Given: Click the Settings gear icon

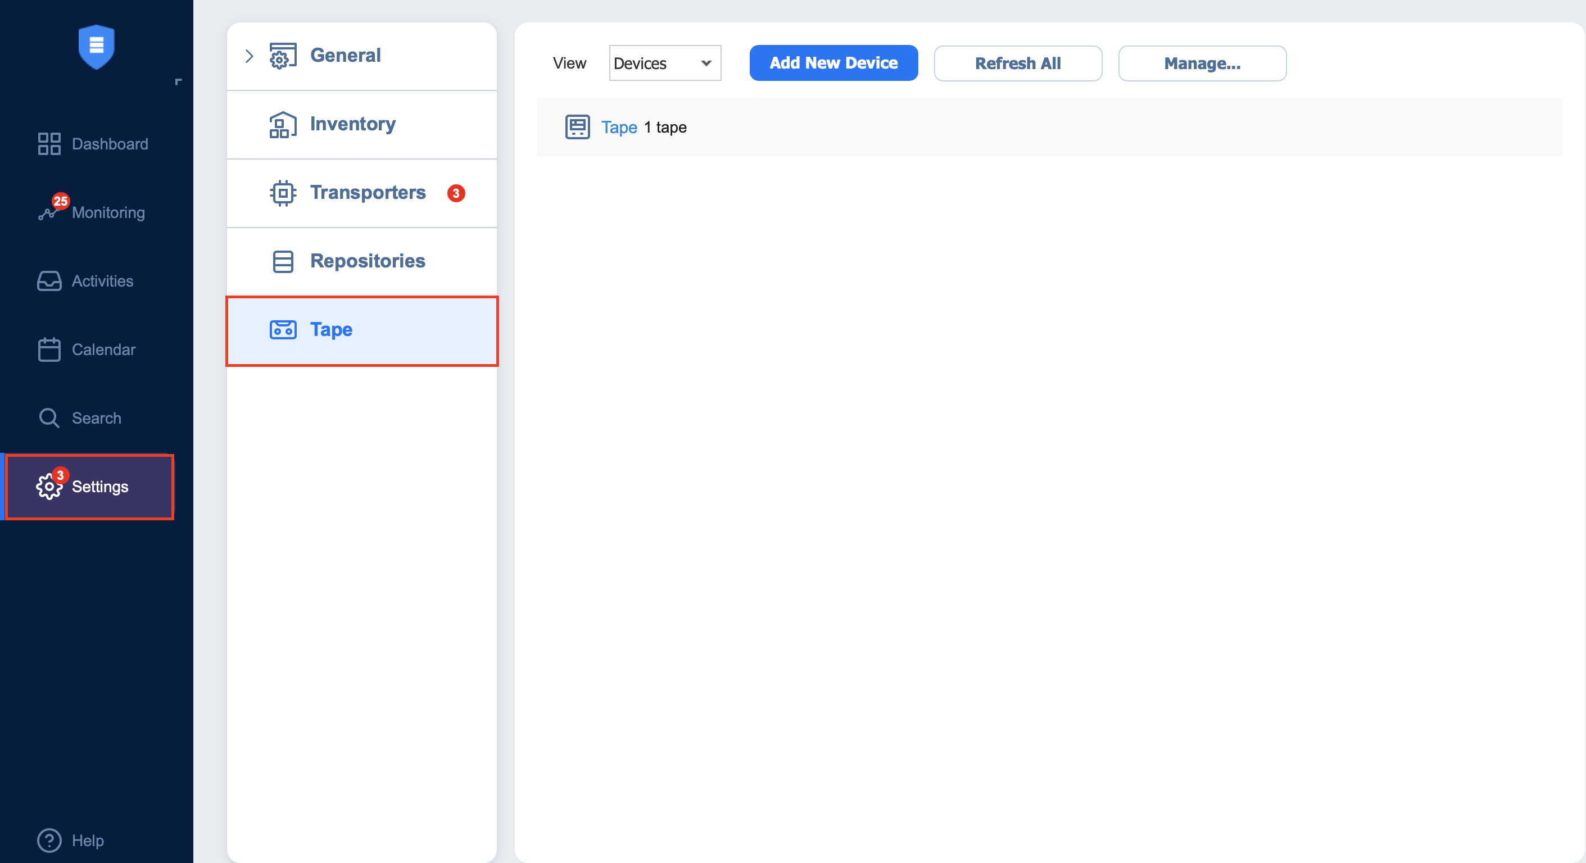Looking at the screenshot, I should (x=49, y=487).
